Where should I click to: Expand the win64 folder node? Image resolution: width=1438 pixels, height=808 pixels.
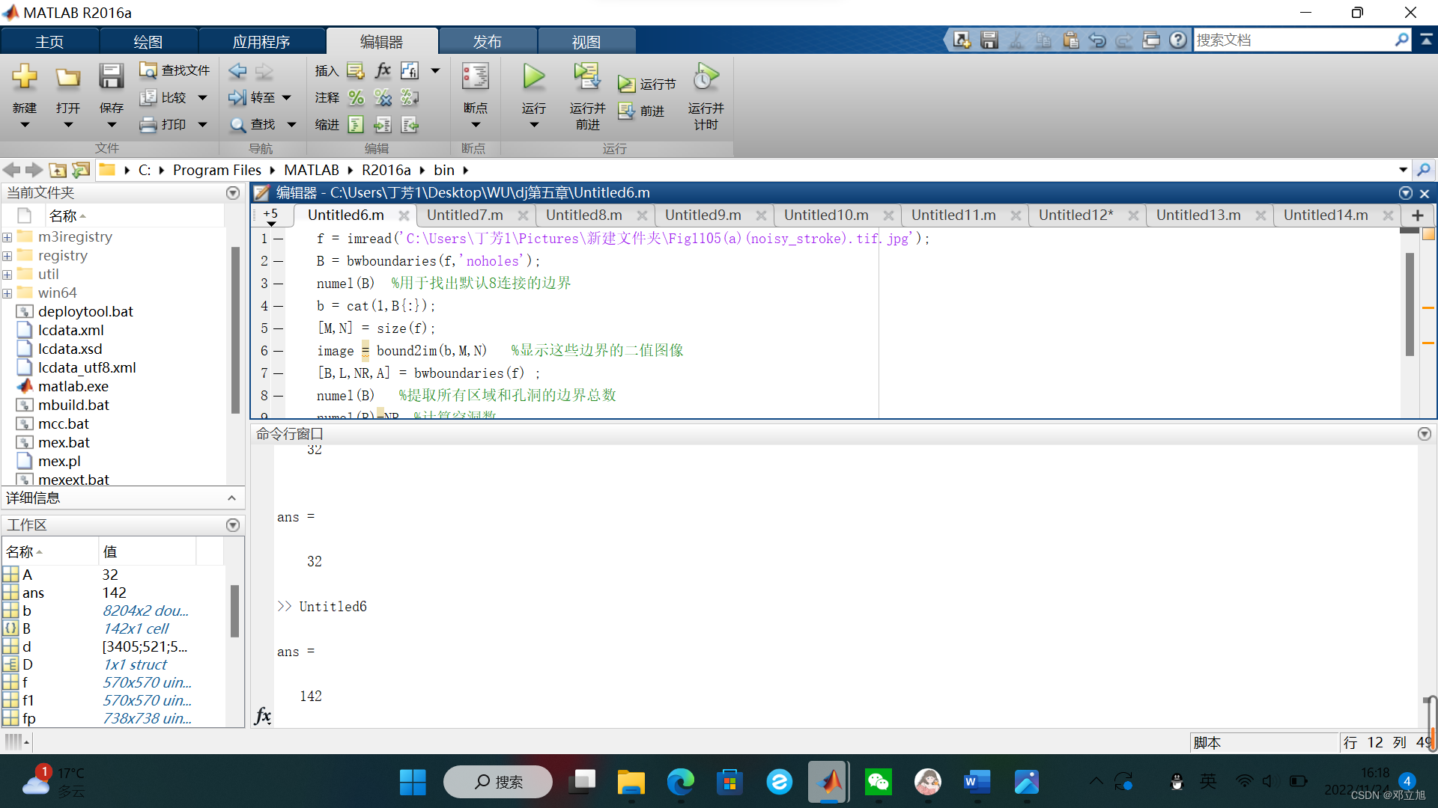[x=7, y=293]
